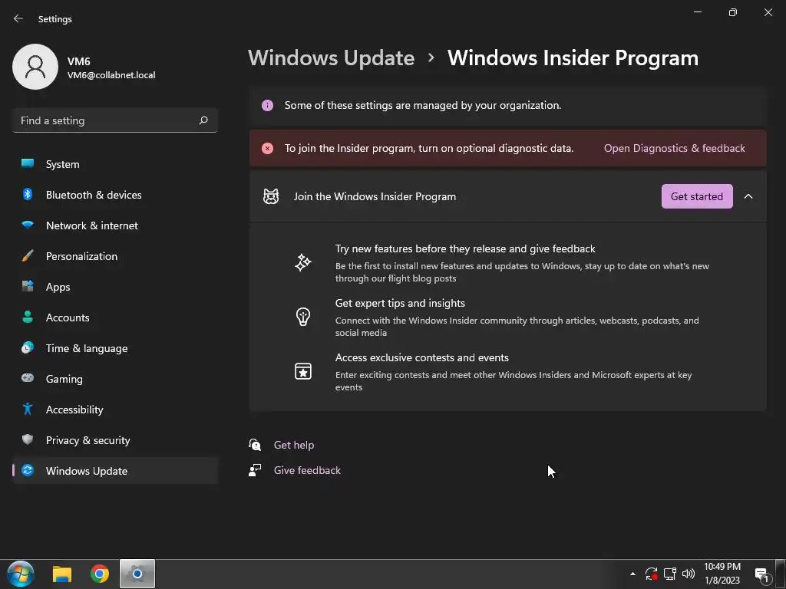
Task: Open Network & internet settings
Action: pos(115,225)
